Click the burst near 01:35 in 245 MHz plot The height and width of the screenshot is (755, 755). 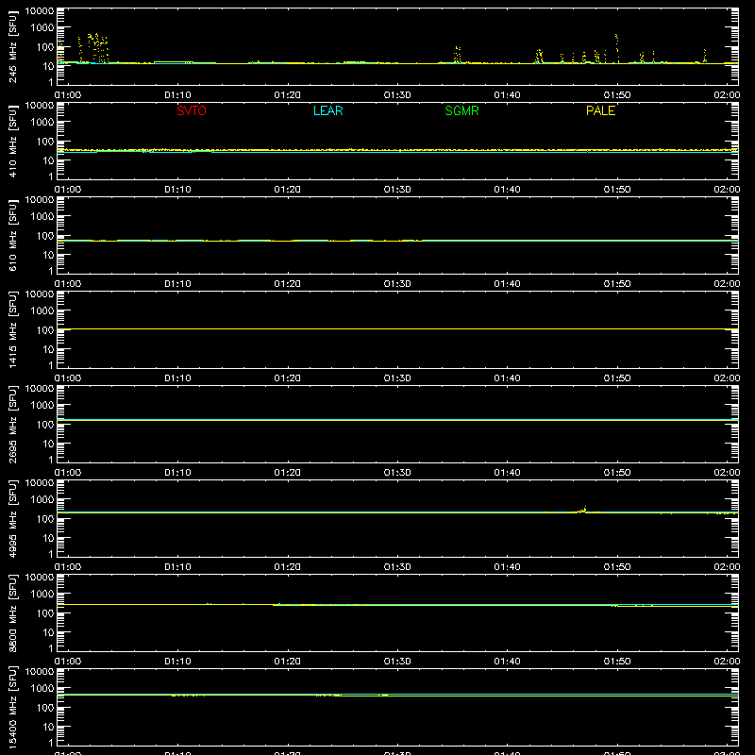pos(457,55)
